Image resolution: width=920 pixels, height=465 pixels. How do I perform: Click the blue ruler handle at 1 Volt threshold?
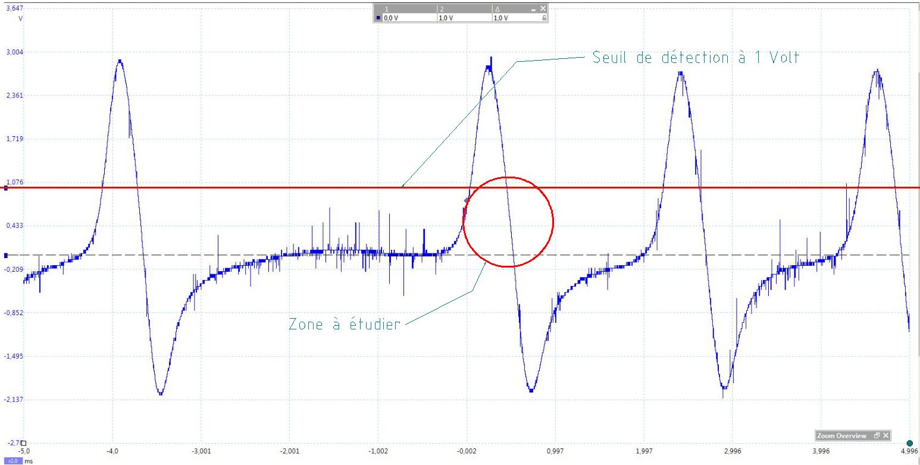[5, 188]
